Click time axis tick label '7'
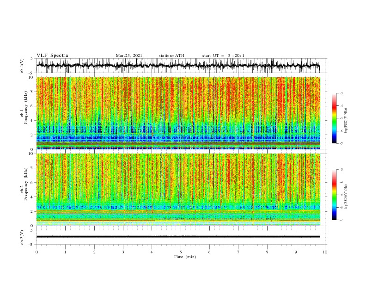 [x=238, y=252]
